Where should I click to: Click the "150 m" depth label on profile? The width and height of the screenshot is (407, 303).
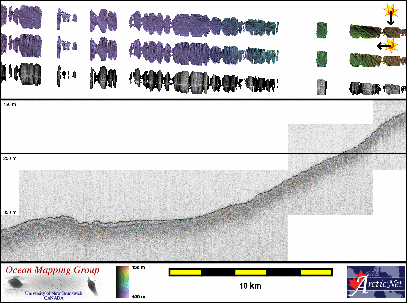(x=9, y=104)
